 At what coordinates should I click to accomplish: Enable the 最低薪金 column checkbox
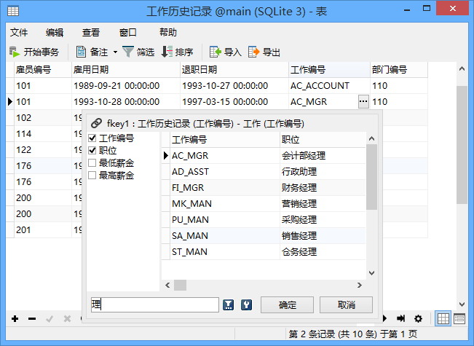(x=92, y=162)
